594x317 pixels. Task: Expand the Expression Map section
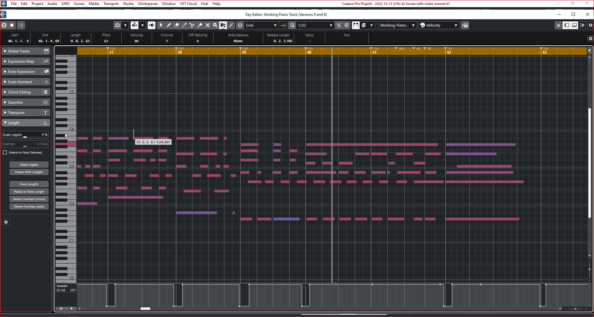22,61
